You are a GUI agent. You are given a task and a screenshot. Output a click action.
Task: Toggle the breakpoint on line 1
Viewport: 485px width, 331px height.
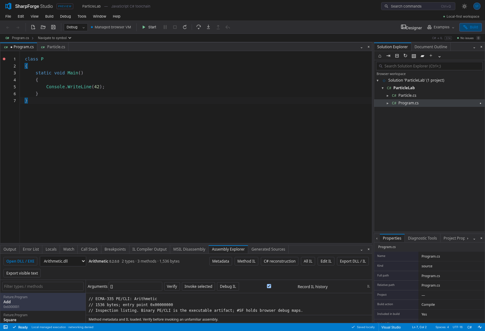[x=4, y=59]
